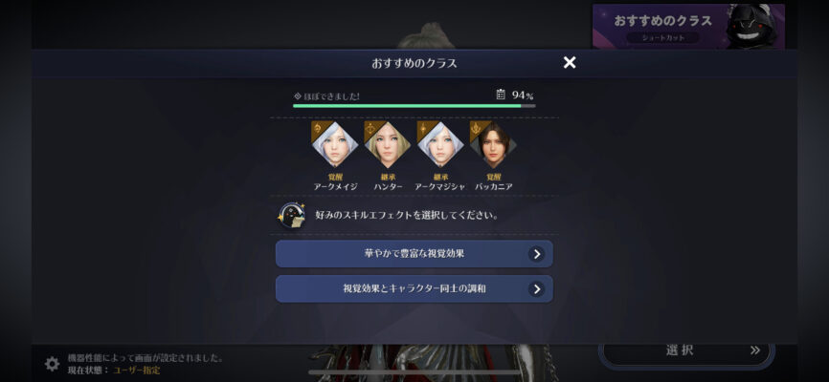This screenshot has width=829, height=382.
Task: Click the awakening badge on アークメイジ
Action: click(318, 128)
